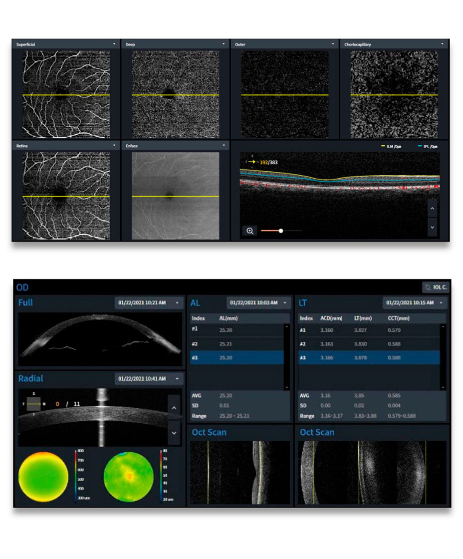This screenshot has width=463, height=559.
Task: Click the AL table scrollbar
Action: [286, 357]
